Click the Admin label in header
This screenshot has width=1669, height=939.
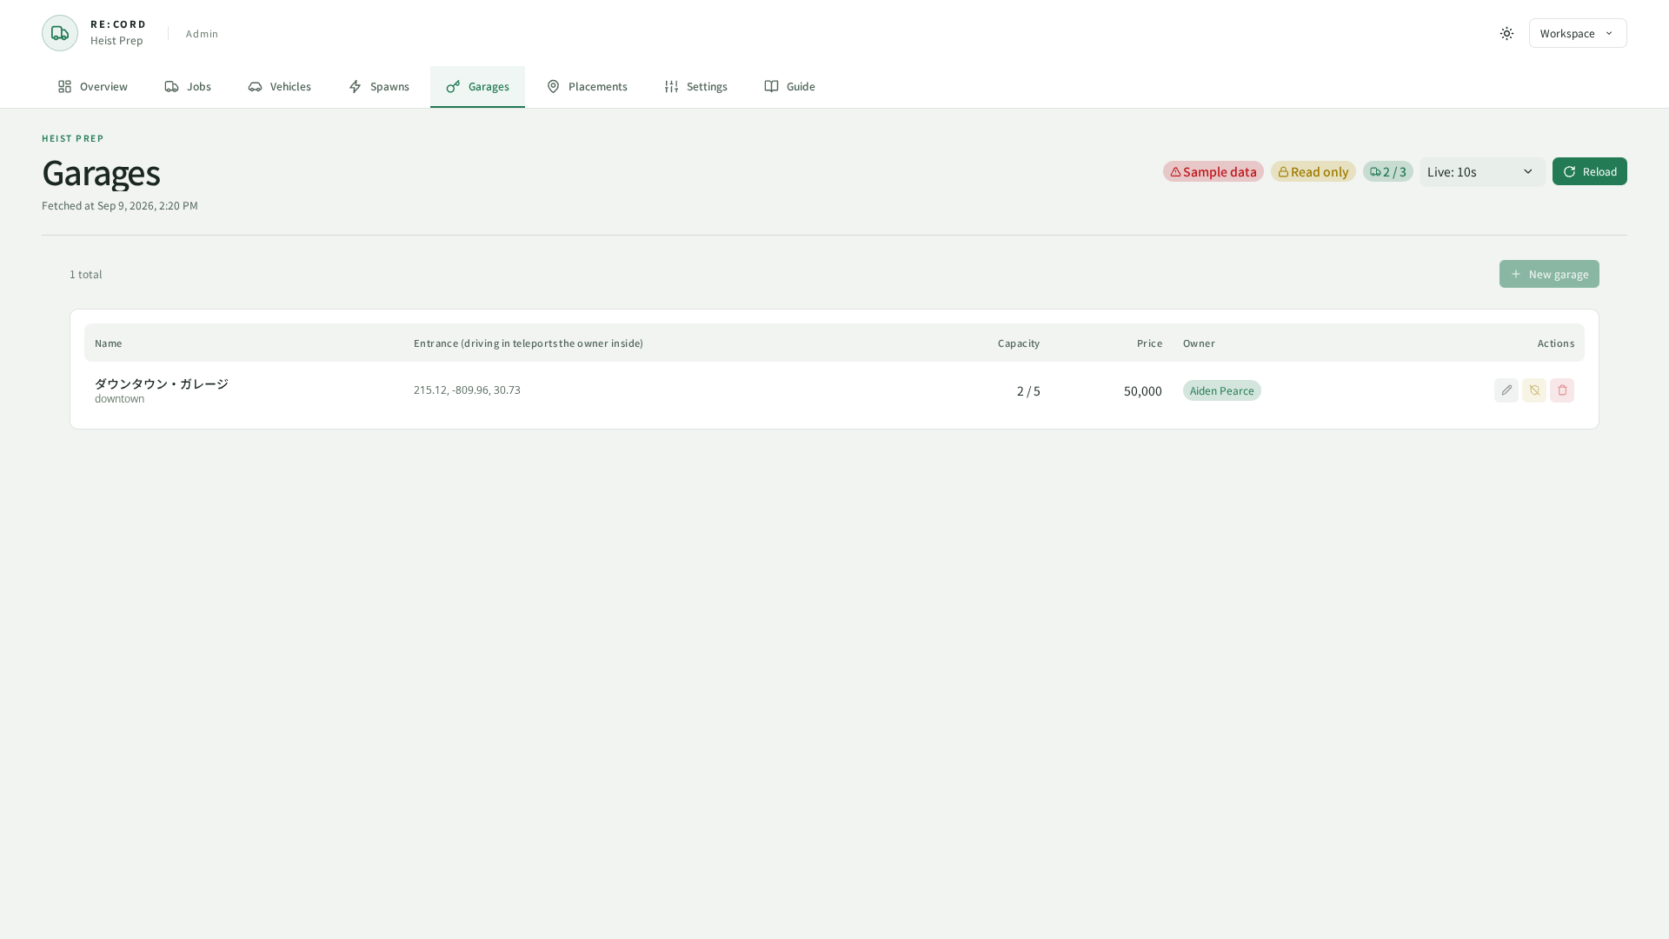[202, 33]
